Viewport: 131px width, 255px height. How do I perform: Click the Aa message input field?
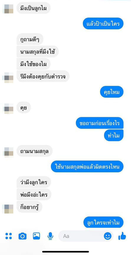pyautogui.click(x=86, y=236)
